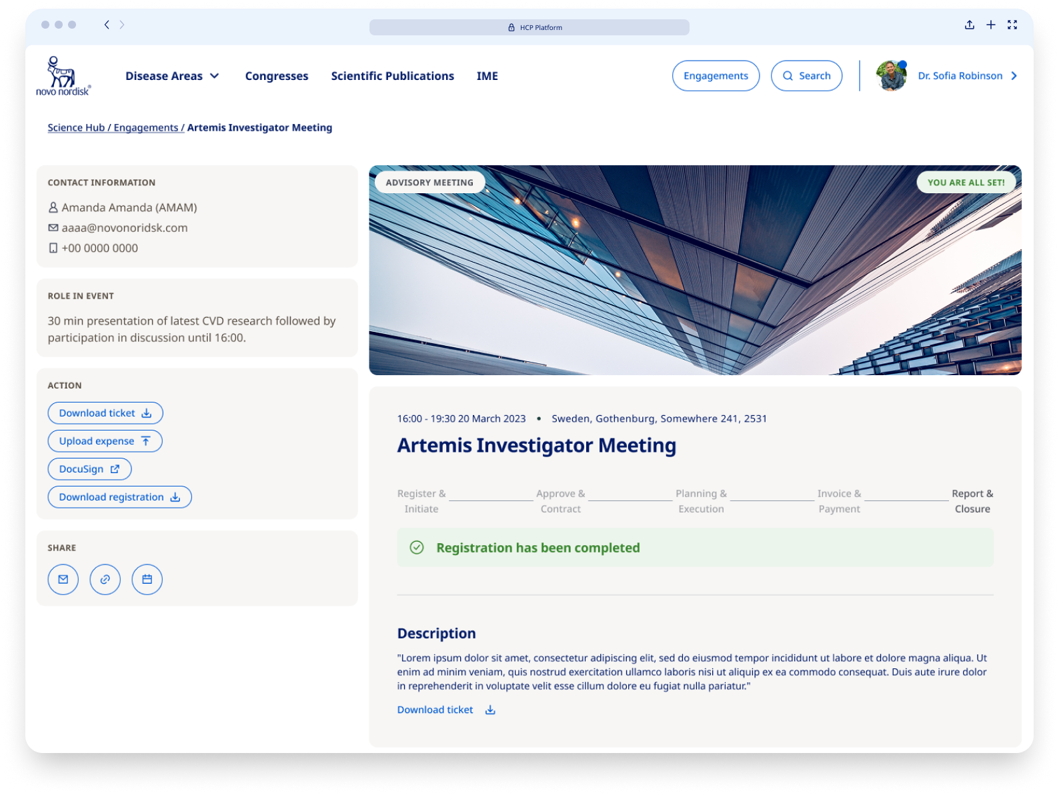
Task: Select the Planning & Execution step
Action: pos(701,501)
